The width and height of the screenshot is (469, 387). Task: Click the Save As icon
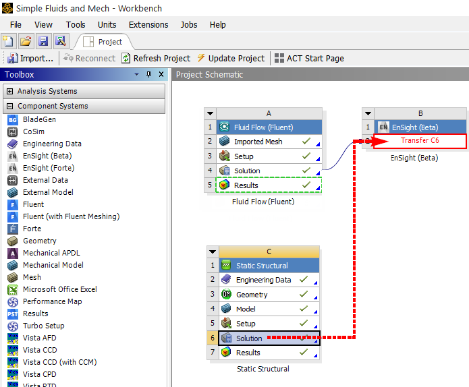61,41
